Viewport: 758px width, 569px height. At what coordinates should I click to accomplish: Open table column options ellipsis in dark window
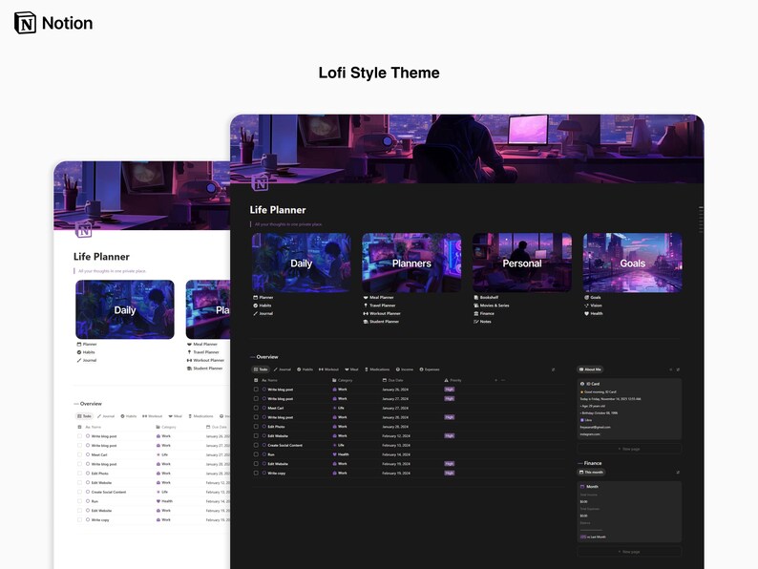point(503,381)
